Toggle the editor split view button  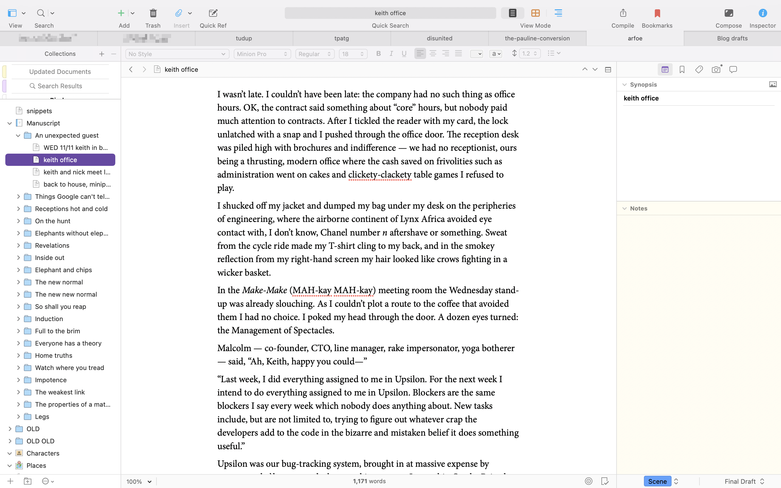(x=608, y=70)
